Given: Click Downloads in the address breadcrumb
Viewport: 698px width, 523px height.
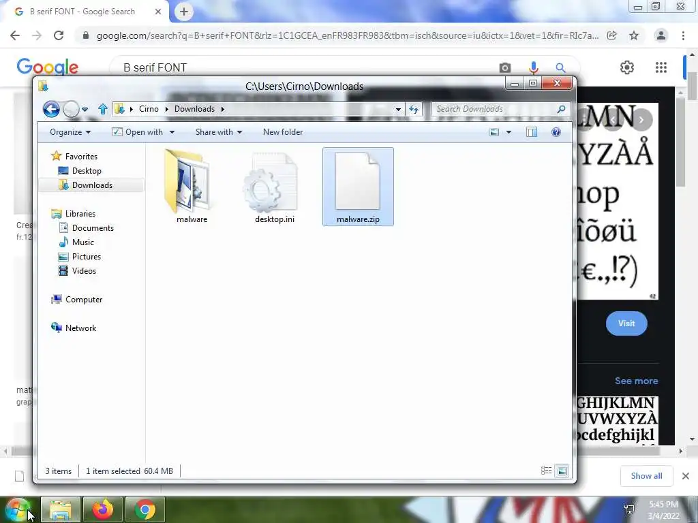Looking at the screenshot, I should tap(194, 109).
